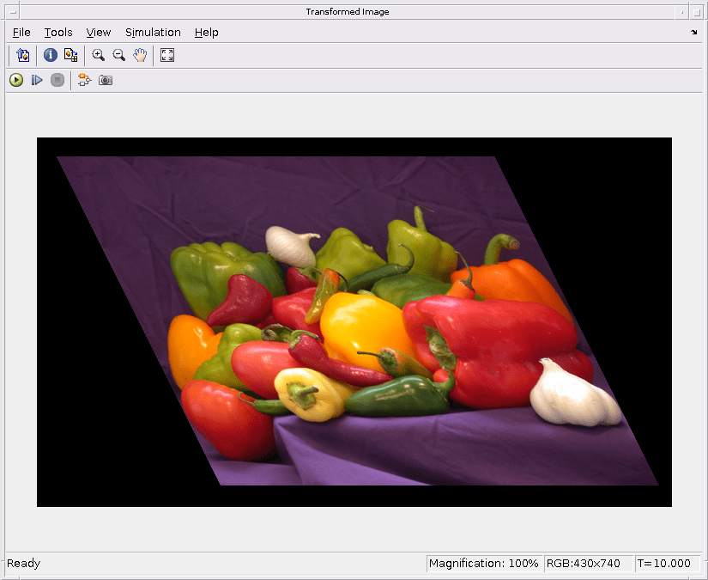The width and height of the screenshot is (708, 580).
Task: Click the Highlight Simulink Block icon
Action: [x=84, y=81]
